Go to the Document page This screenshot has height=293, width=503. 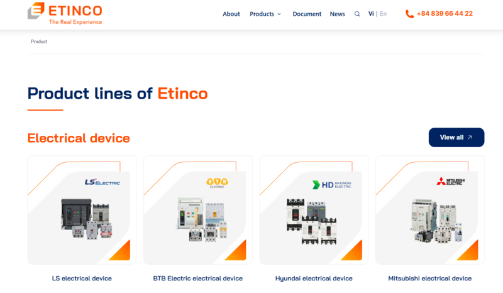[307, 14]
